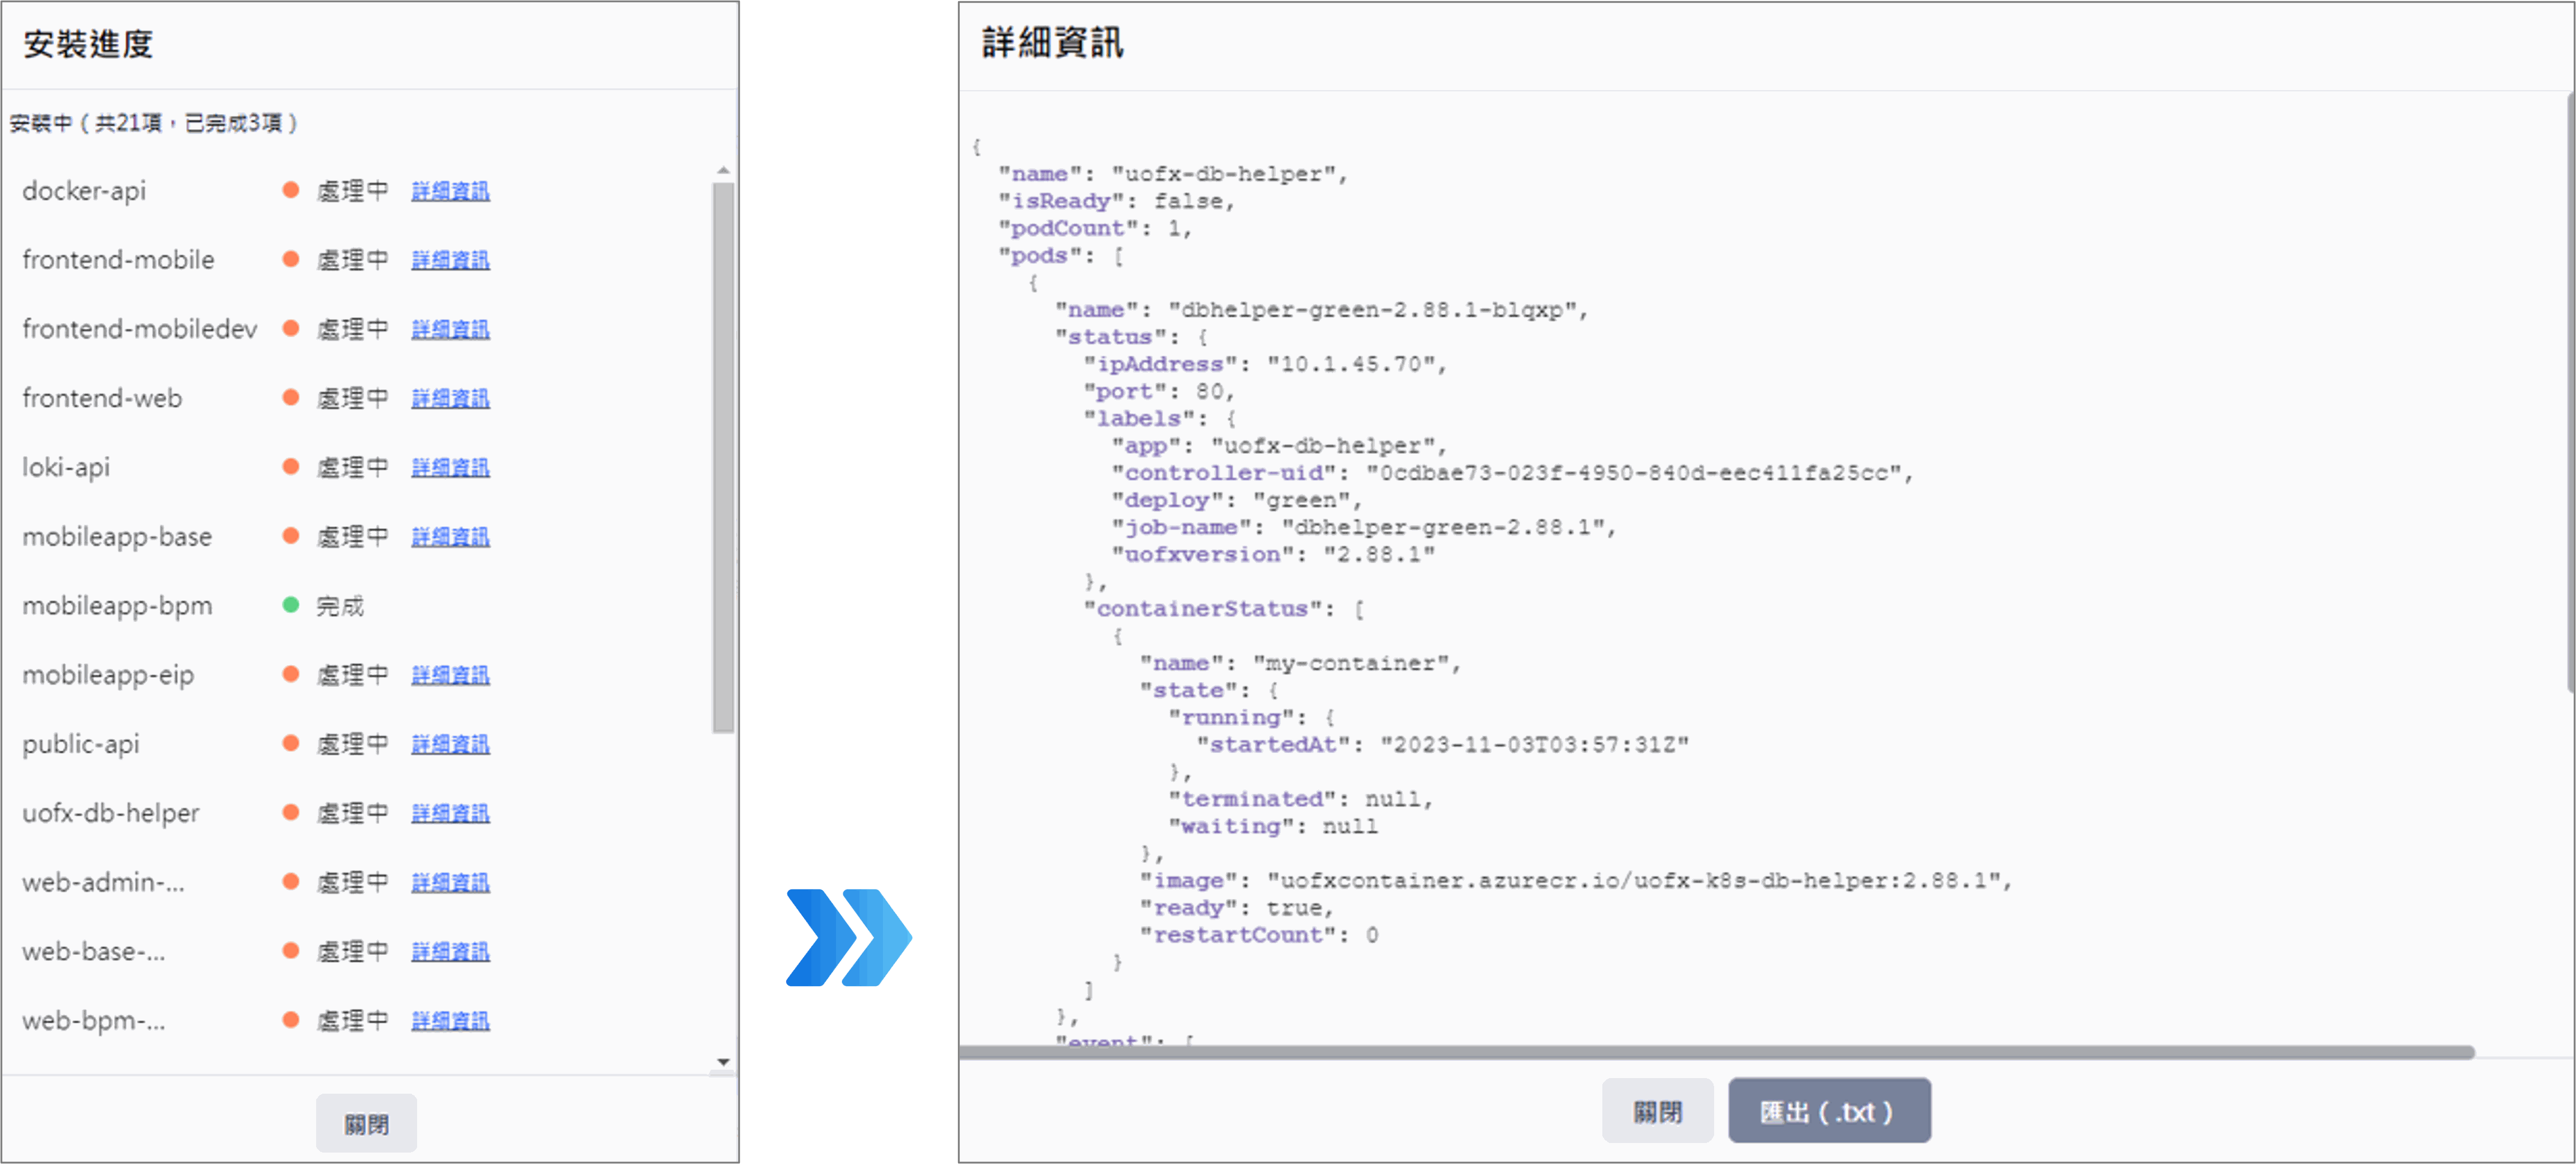Open docker-api detail info link
The height and width of the screenshot is (1164, 2576).
[450, 191]
